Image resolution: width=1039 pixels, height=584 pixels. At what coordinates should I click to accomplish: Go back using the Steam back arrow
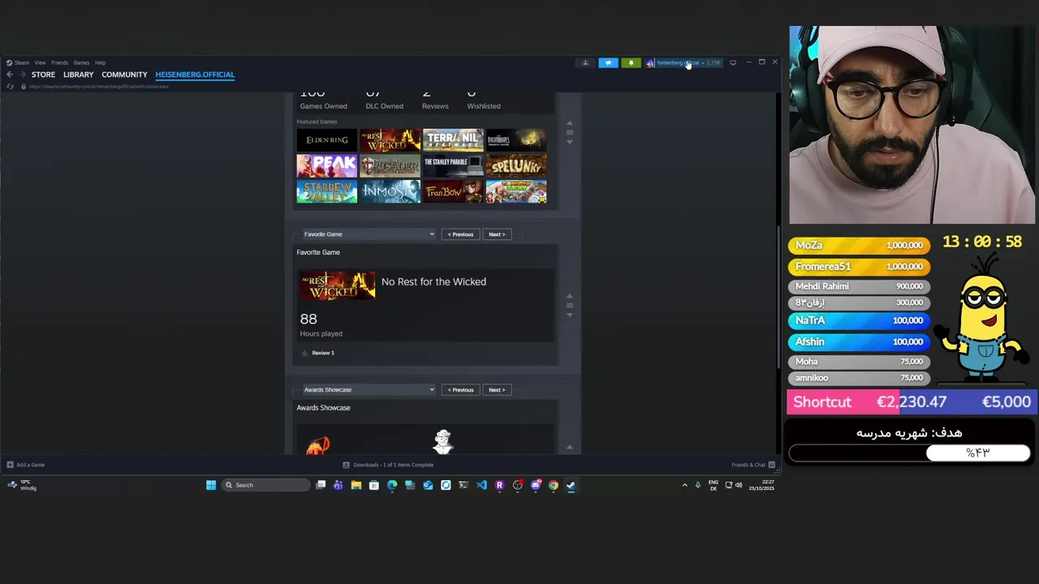[10, 75]
